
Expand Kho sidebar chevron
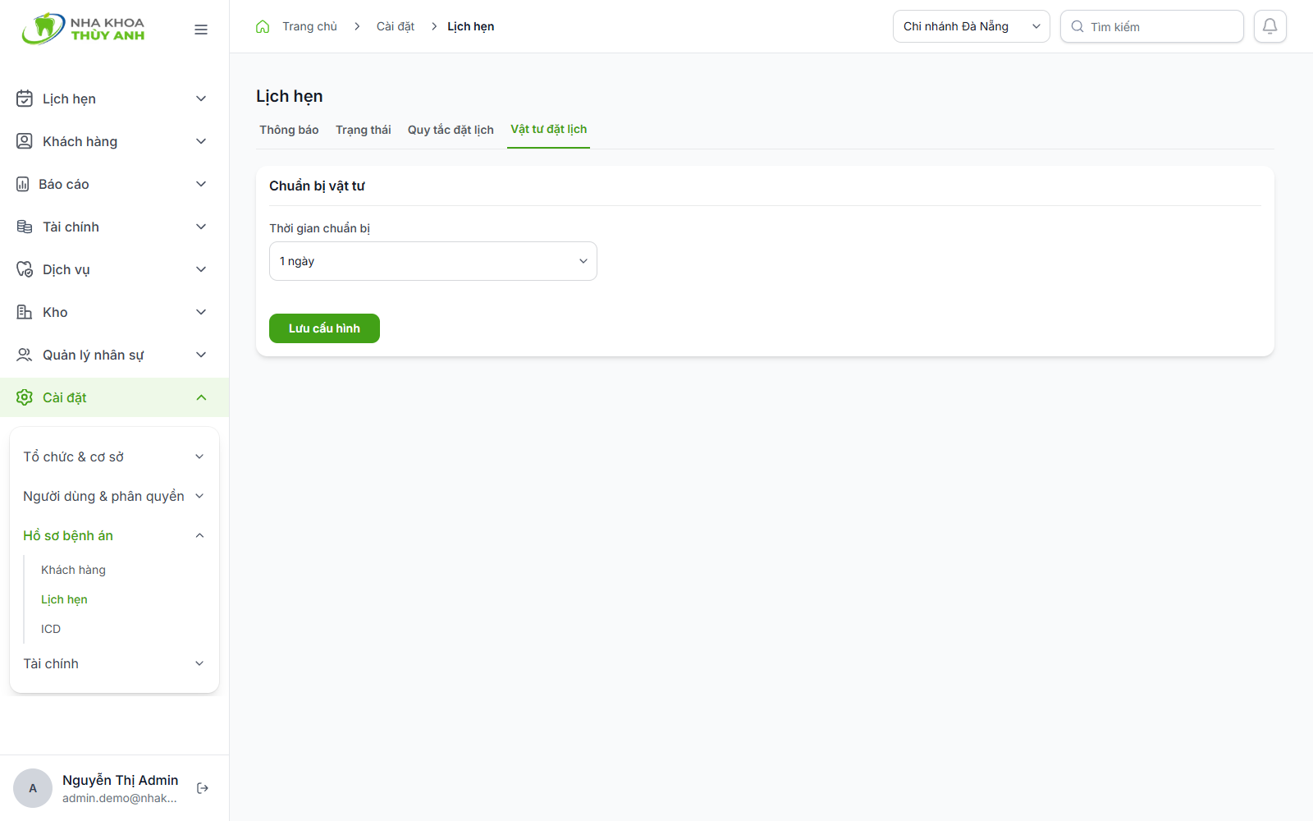(x=201, y=312)
